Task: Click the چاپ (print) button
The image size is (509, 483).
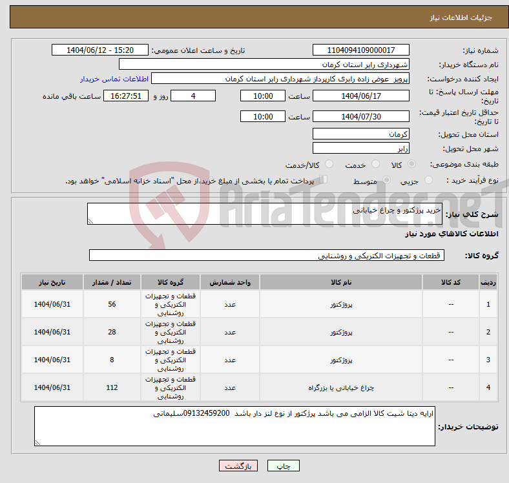Action: (x=283, y=466)
